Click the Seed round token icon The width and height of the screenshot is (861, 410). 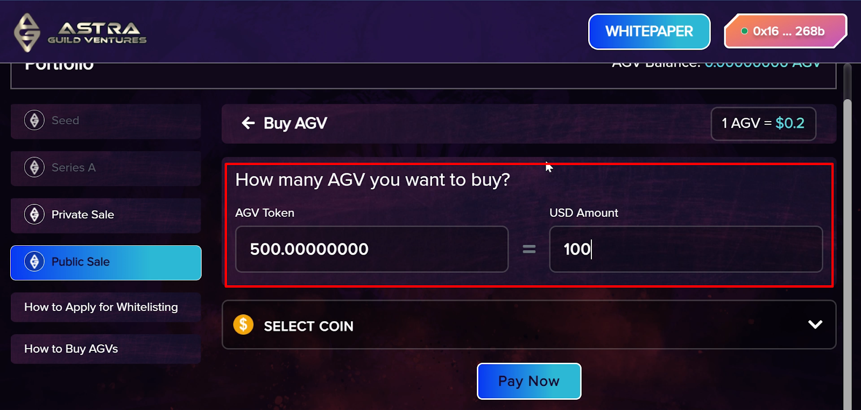(34, 120)
